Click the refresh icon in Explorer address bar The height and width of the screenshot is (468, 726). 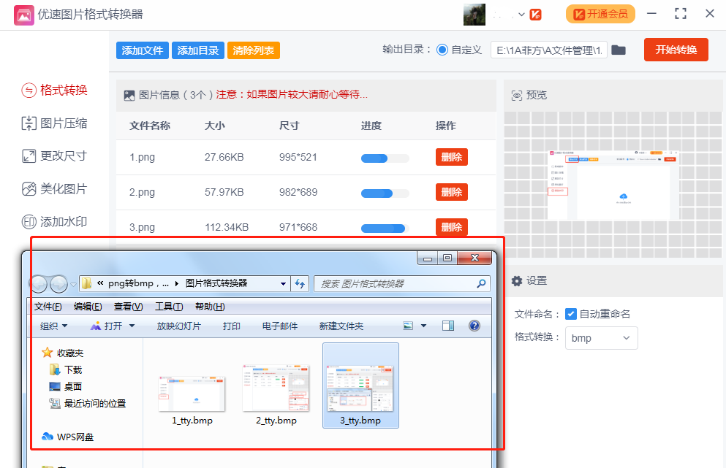pos(300,284)
